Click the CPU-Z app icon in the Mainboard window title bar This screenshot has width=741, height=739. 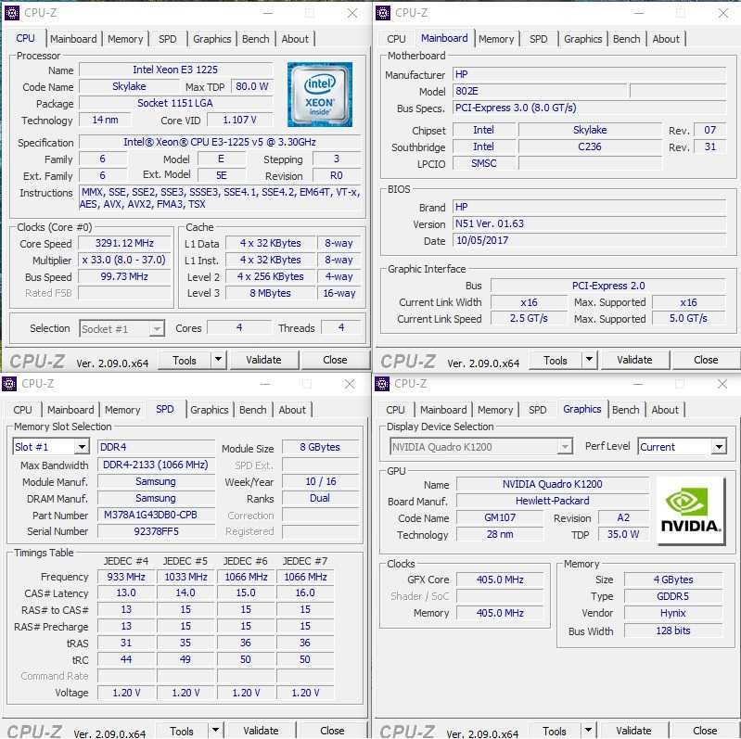(x=383, y=13)
